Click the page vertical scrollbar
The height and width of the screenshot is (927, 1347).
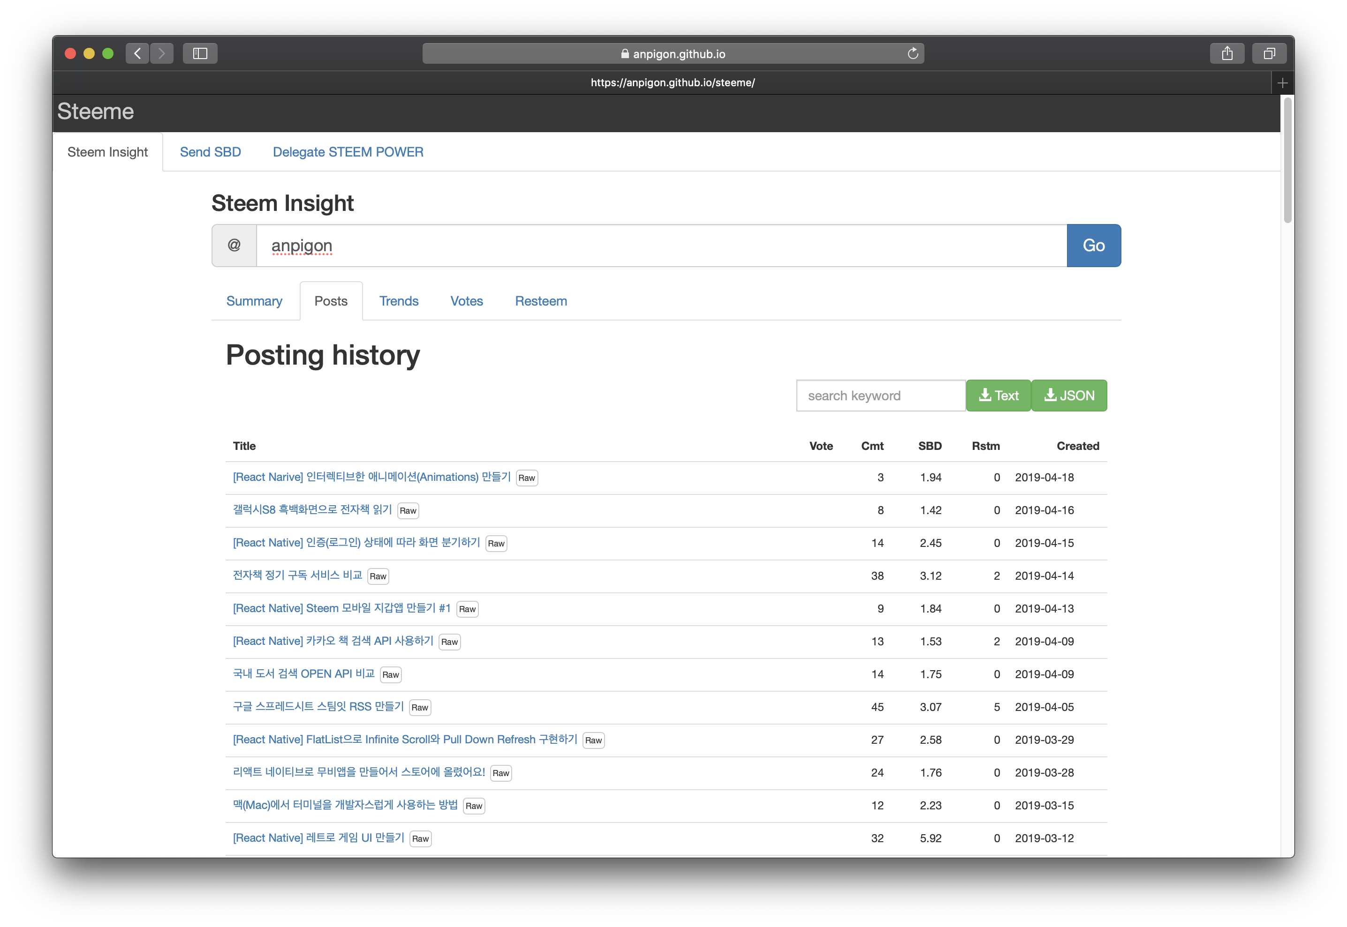click(1288, 161)
